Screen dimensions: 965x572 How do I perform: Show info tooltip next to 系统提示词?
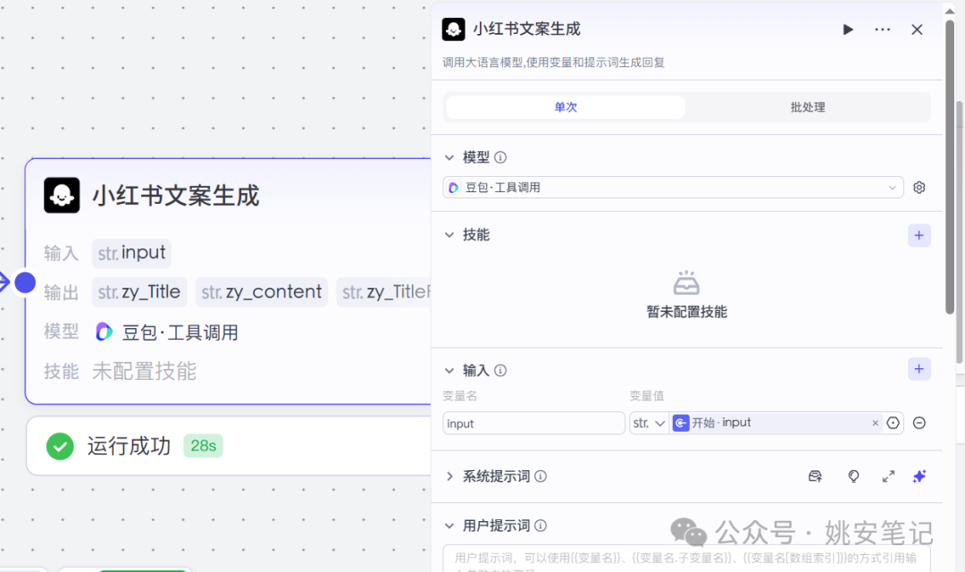541,476
